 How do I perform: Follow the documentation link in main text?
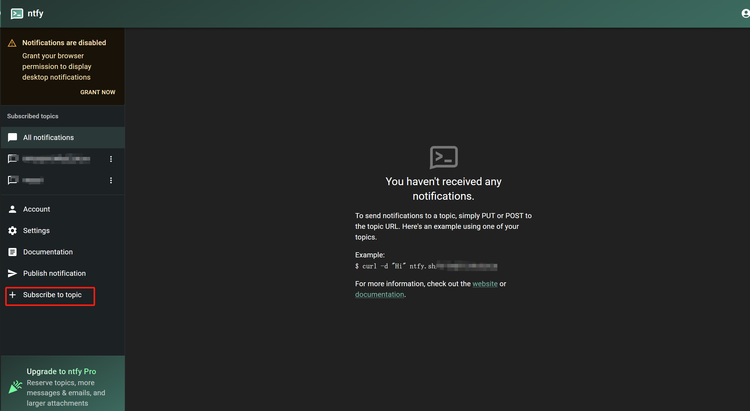pyautogui.click(x=379, y=295)
